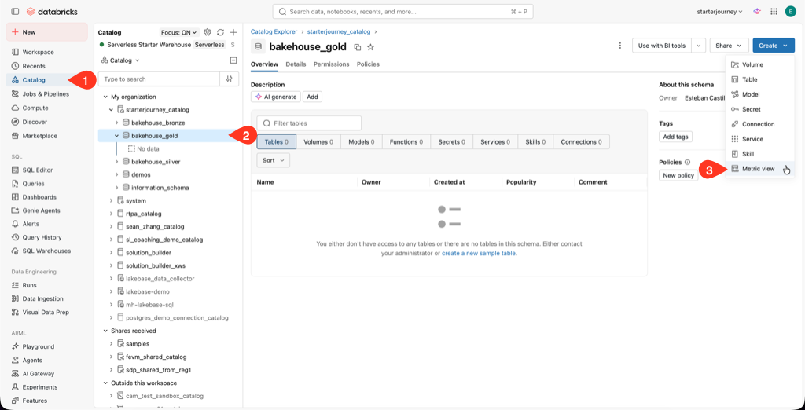Select rtpa_catalog in the tree
The width and height of the screenshot is (805, 410).
143,214
